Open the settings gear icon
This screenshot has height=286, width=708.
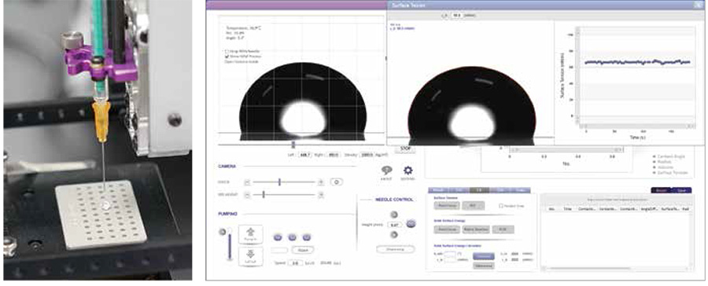[408, 170]
